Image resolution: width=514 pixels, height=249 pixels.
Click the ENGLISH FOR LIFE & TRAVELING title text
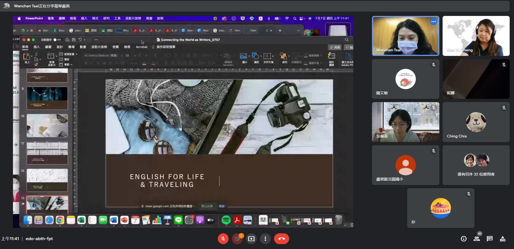tap(167, 181)
